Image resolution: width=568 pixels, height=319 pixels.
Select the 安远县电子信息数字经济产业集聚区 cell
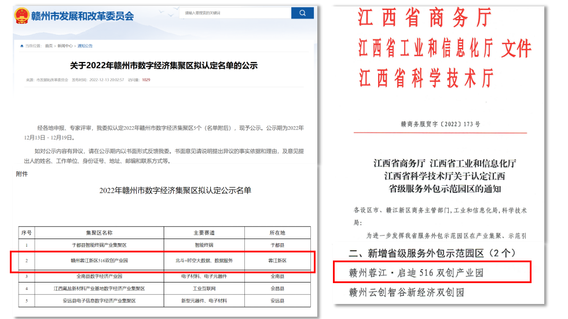(99, 301)
